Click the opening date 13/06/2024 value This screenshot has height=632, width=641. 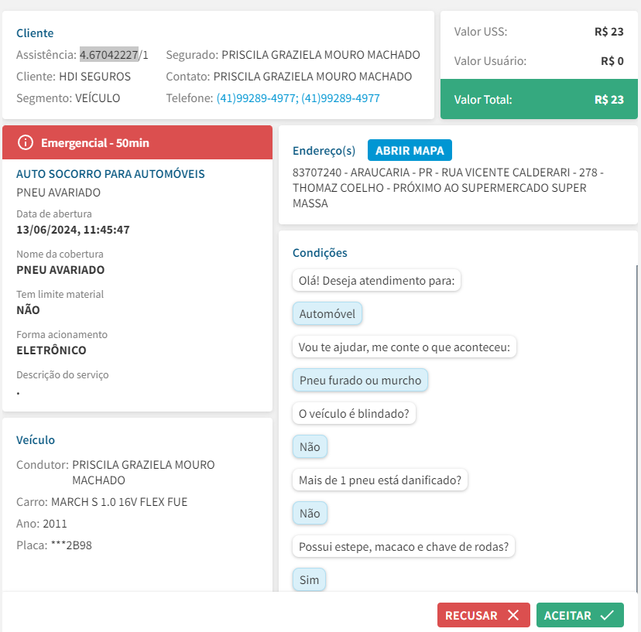click(73, 230)
